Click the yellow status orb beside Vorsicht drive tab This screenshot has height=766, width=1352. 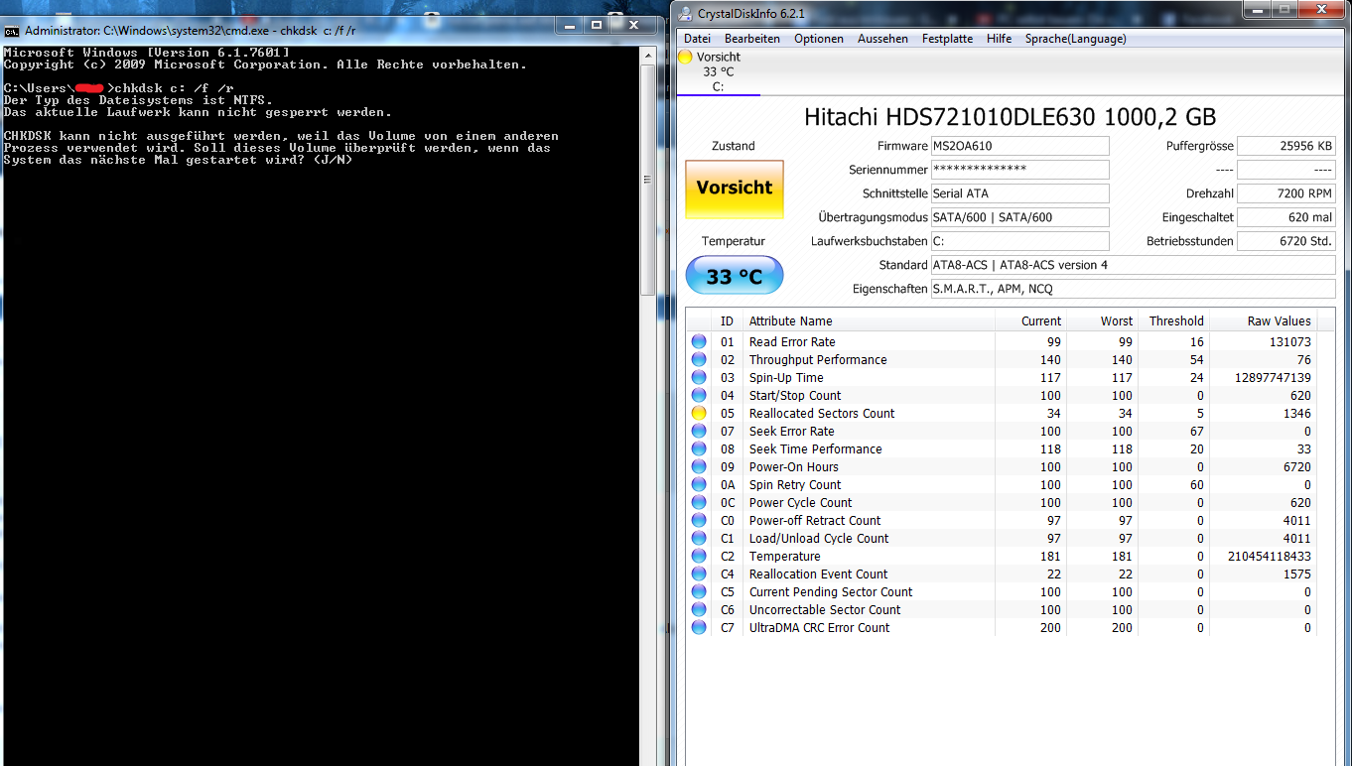pos(685,58)
